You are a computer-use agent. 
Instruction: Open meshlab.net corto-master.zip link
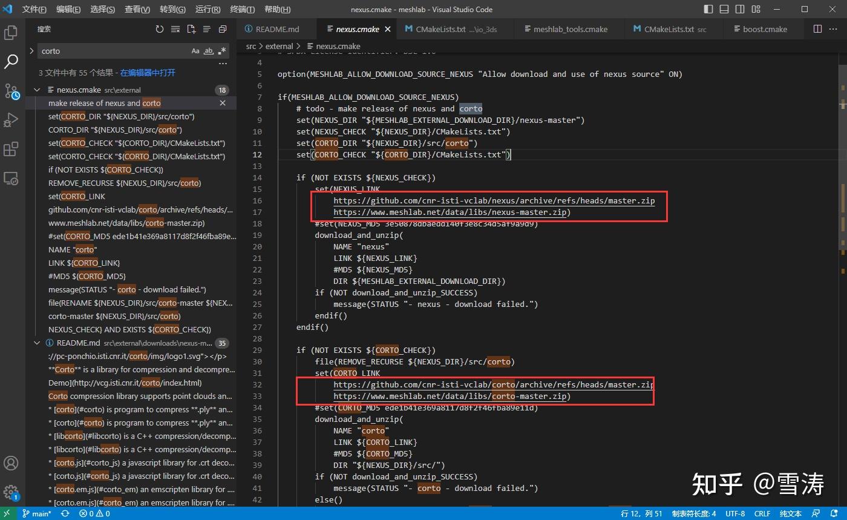pos(450,396)
